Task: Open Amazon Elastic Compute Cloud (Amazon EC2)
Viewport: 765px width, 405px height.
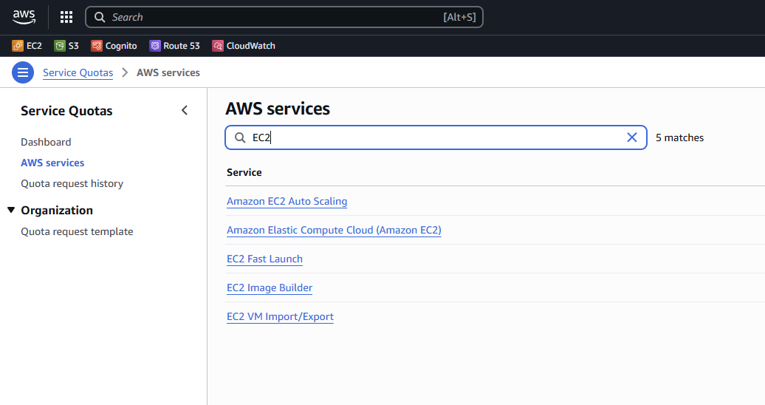Action: 334,230
